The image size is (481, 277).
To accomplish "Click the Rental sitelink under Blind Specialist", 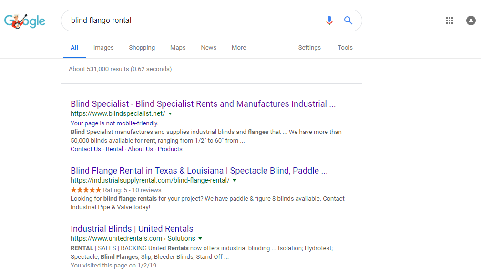I will (x=114, y=149).
